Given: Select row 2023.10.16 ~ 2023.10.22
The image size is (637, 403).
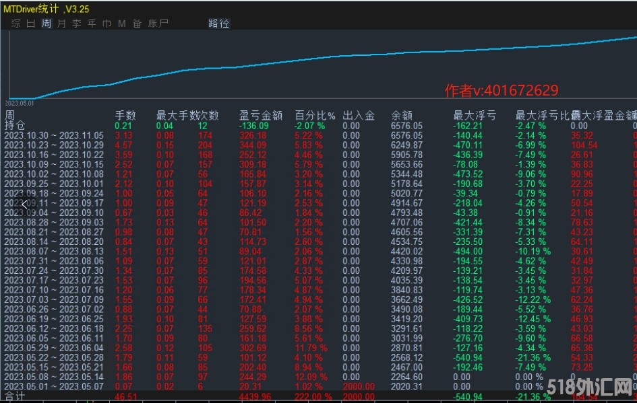Looking at the screenshot, I should point(54,155).
